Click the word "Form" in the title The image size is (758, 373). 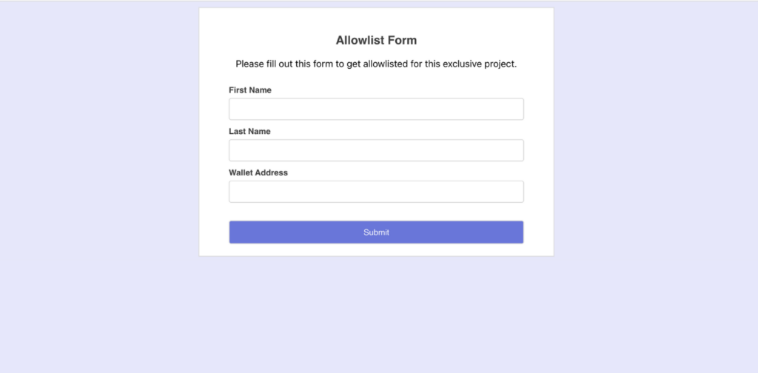403,40
